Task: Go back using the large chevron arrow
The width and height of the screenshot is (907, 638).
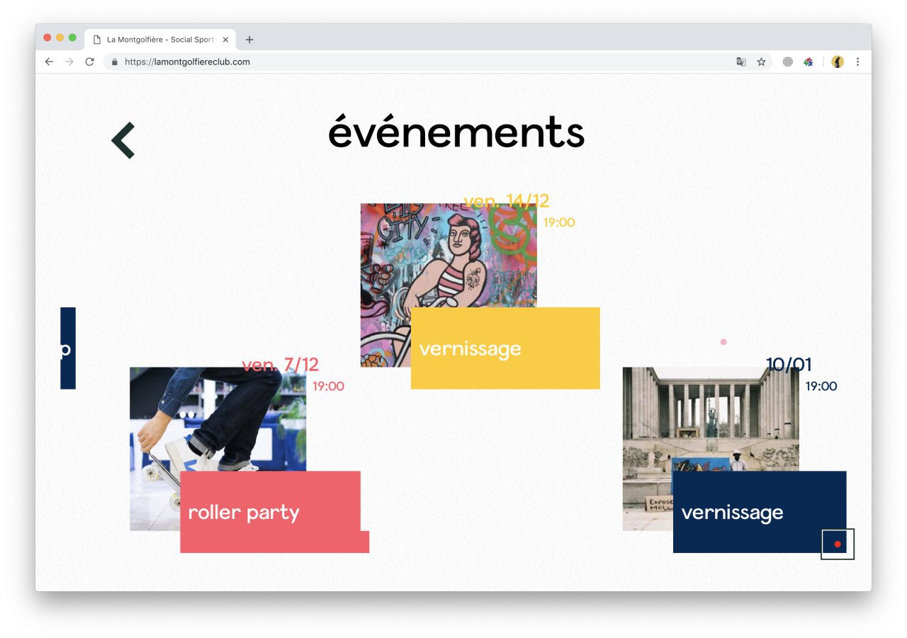Action: pos(123,140)
